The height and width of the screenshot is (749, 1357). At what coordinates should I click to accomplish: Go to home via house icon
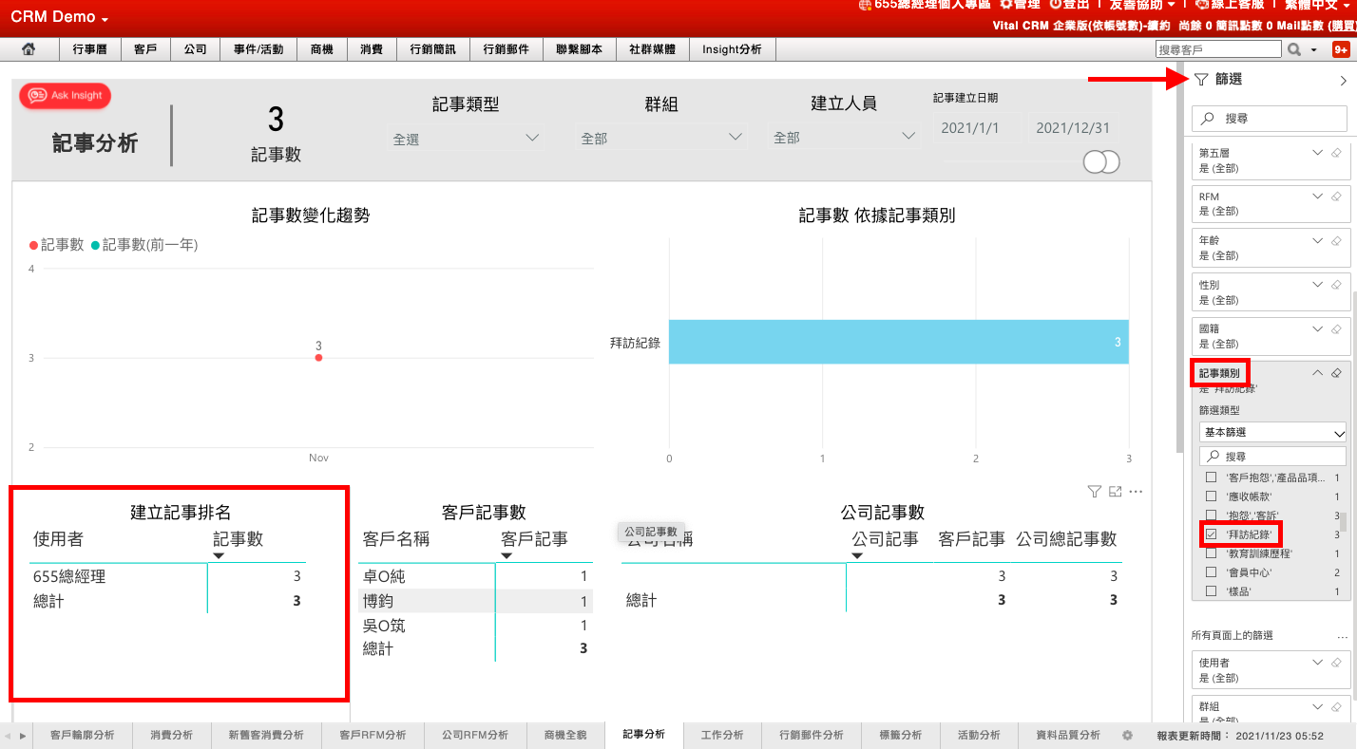coord(29,49)
